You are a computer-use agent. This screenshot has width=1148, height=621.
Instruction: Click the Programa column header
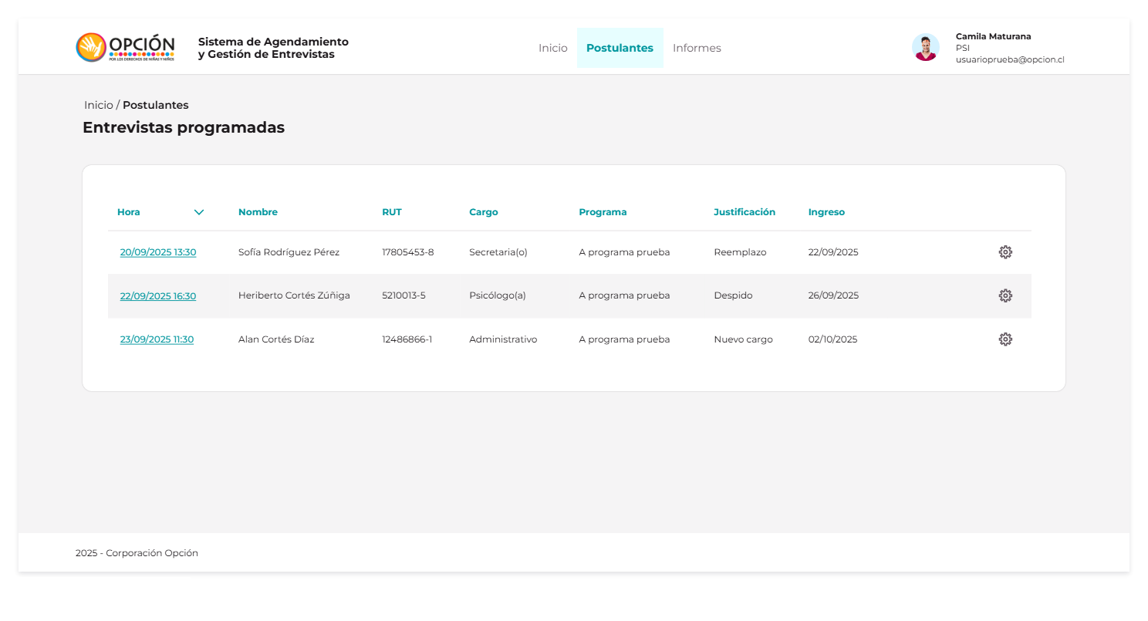point(603,212)
